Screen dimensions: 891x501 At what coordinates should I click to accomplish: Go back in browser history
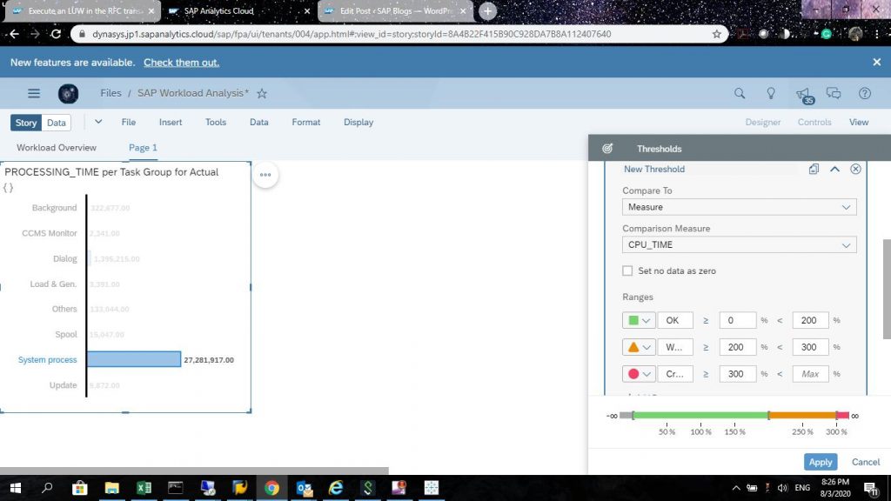(x=14, y=34)
